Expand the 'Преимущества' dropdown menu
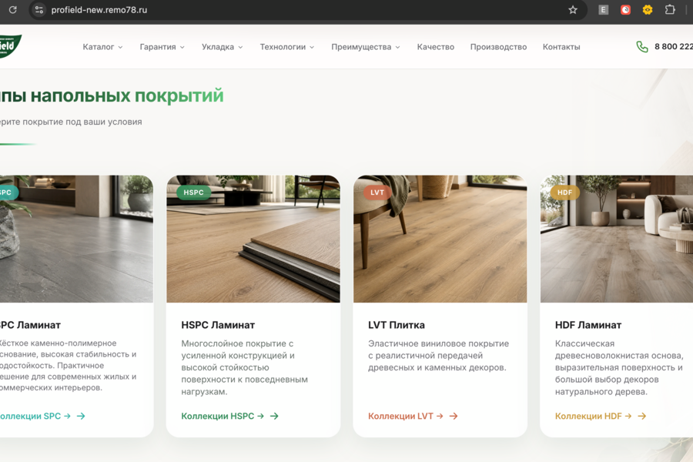 pyautogui.click(x=366, y=47)
